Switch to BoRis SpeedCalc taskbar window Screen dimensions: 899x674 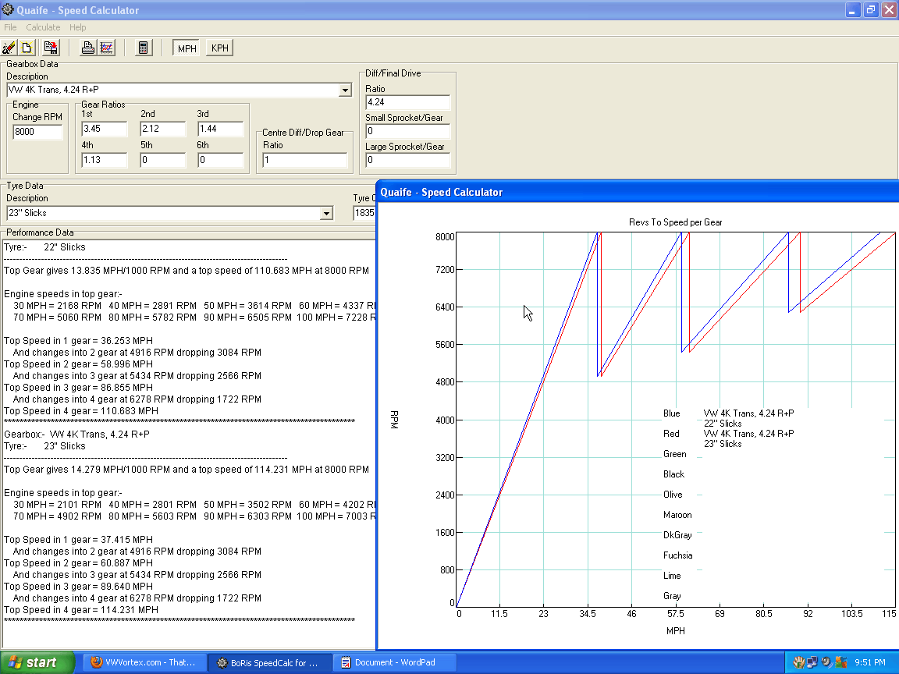269,663
